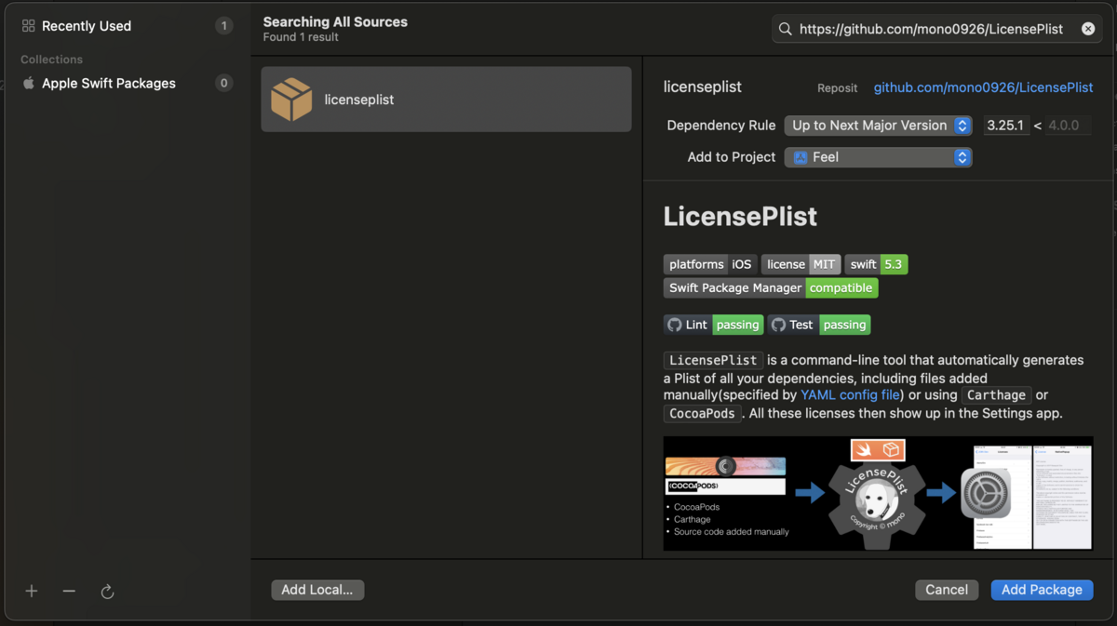Click the Swift Package Manager compatible badge
The height and width of the screenshot is (626, 1117).
click(771, 287)
